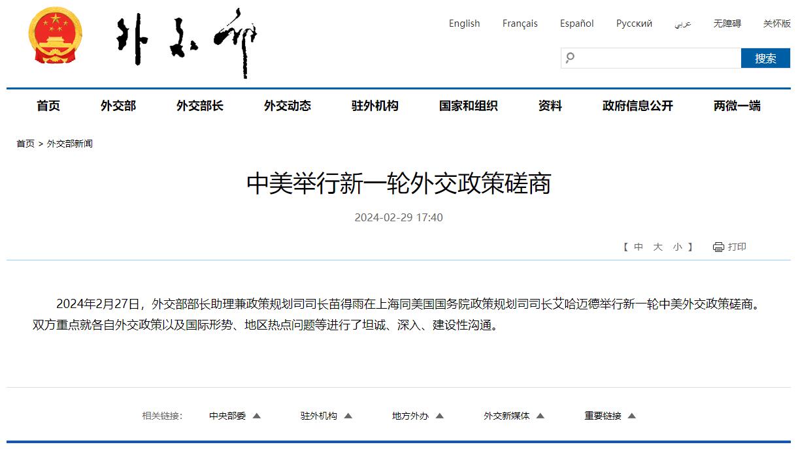Open the 政府信息公开 menu item
The image size is (798, 451).
[x=637, y=106]
